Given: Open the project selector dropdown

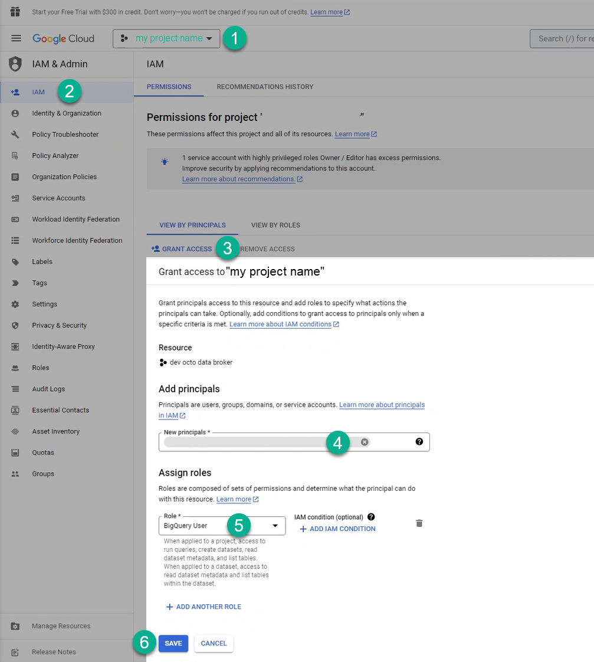Looking at the screenshot, I should pos(166,38).
